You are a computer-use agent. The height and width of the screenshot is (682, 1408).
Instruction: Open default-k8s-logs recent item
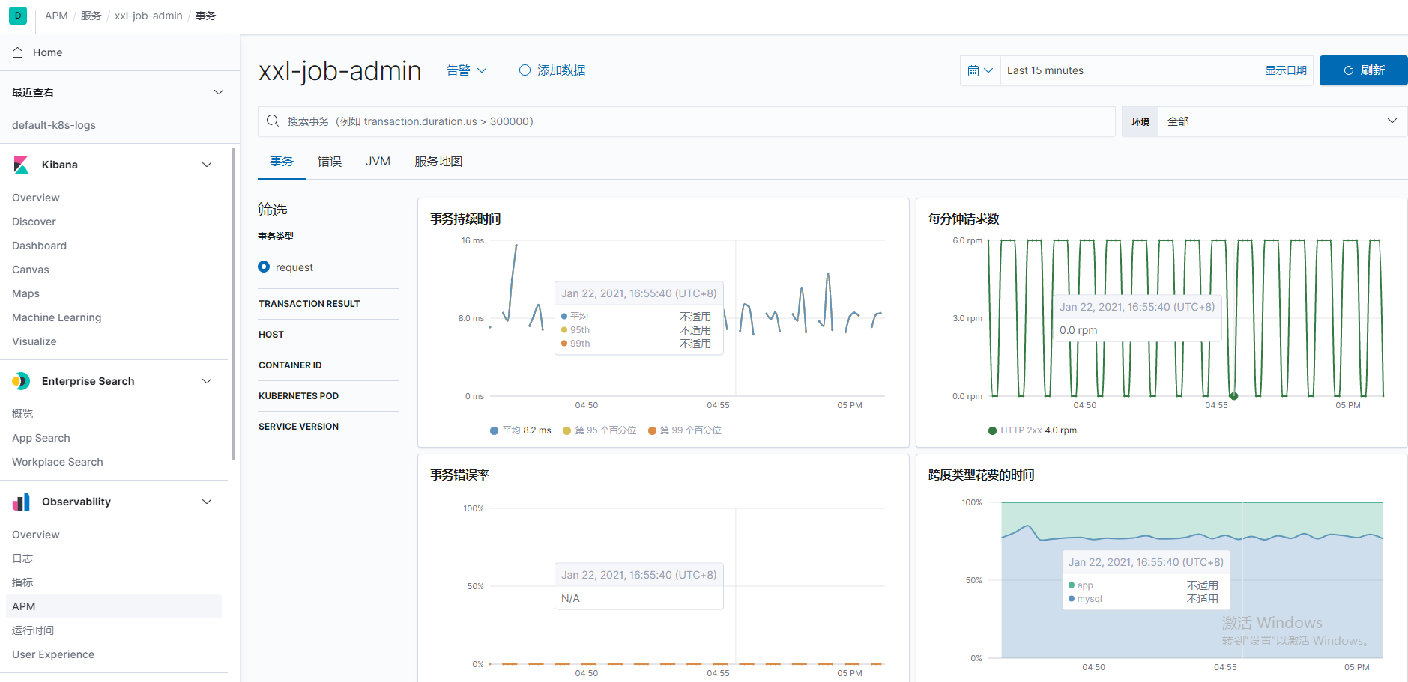[54, 125]
